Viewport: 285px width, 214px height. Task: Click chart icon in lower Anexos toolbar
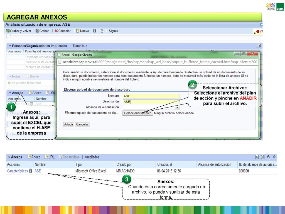tap(257, 157)
